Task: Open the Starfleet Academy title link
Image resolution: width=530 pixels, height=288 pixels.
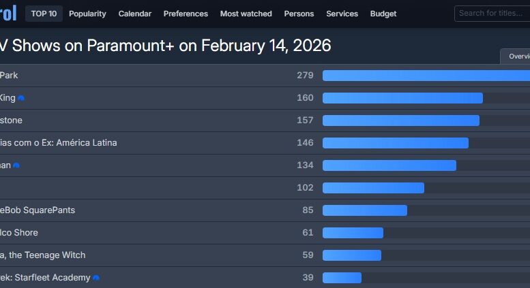Action: coord(45,278)
